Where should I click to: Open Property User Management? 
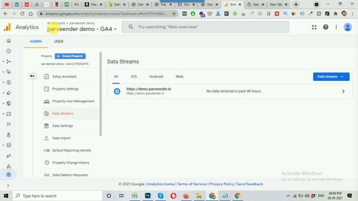pyautogui.click(x=70, y=101)
